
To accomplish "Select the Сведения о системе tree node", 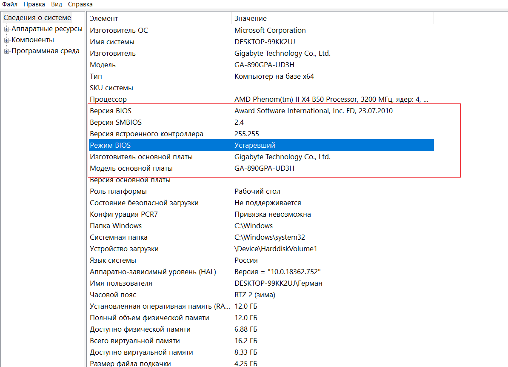I will [x=37, y=17].
